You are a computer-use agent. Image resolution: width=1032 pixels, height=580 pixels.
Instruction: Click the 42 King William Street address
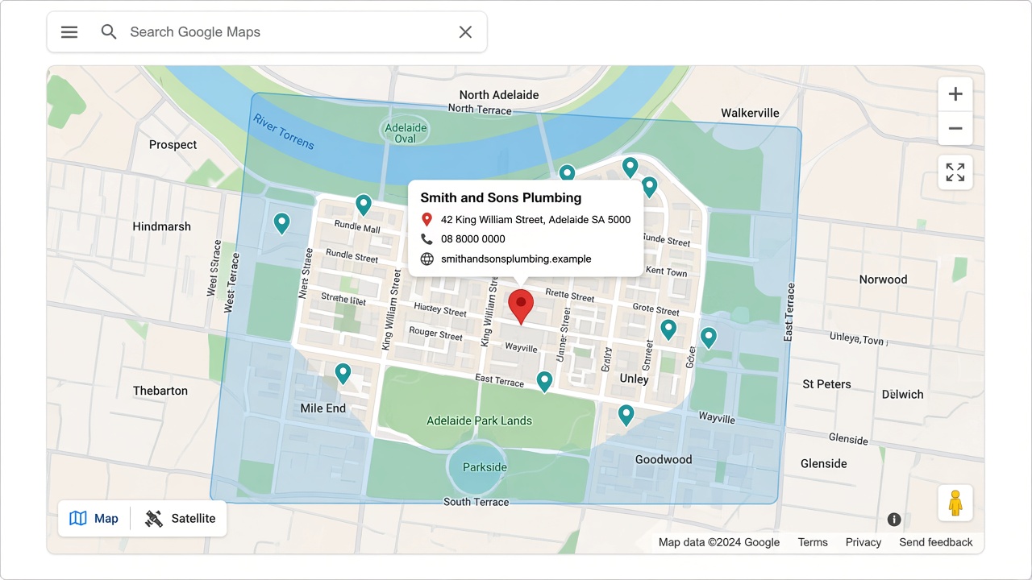click(535, 219)
